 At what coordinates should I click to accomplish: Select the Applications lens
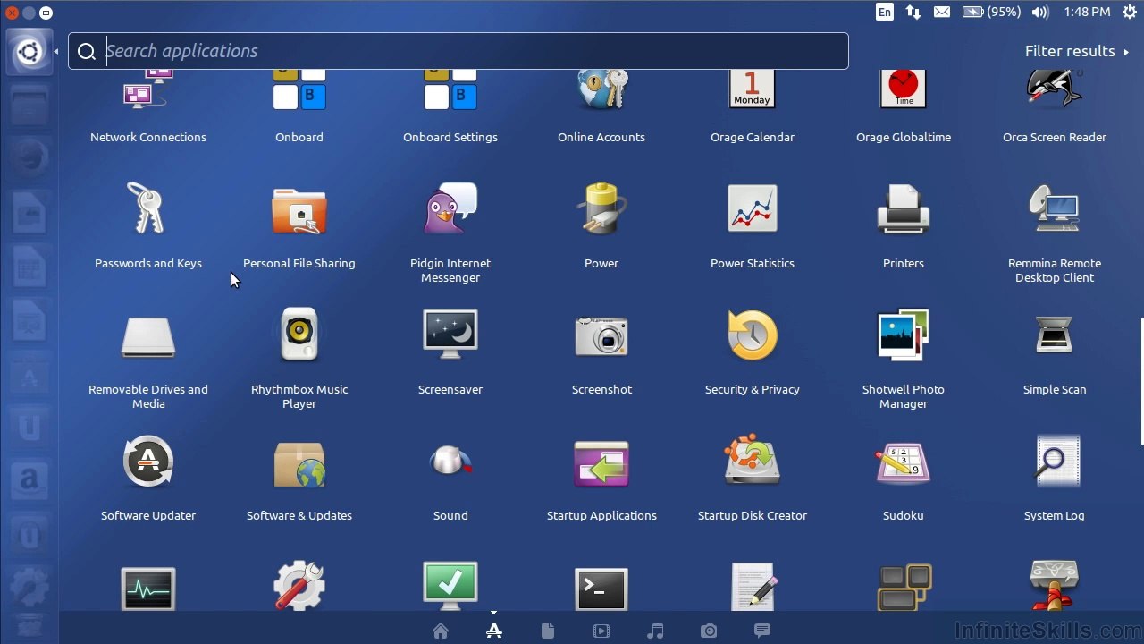pos(494,631)
